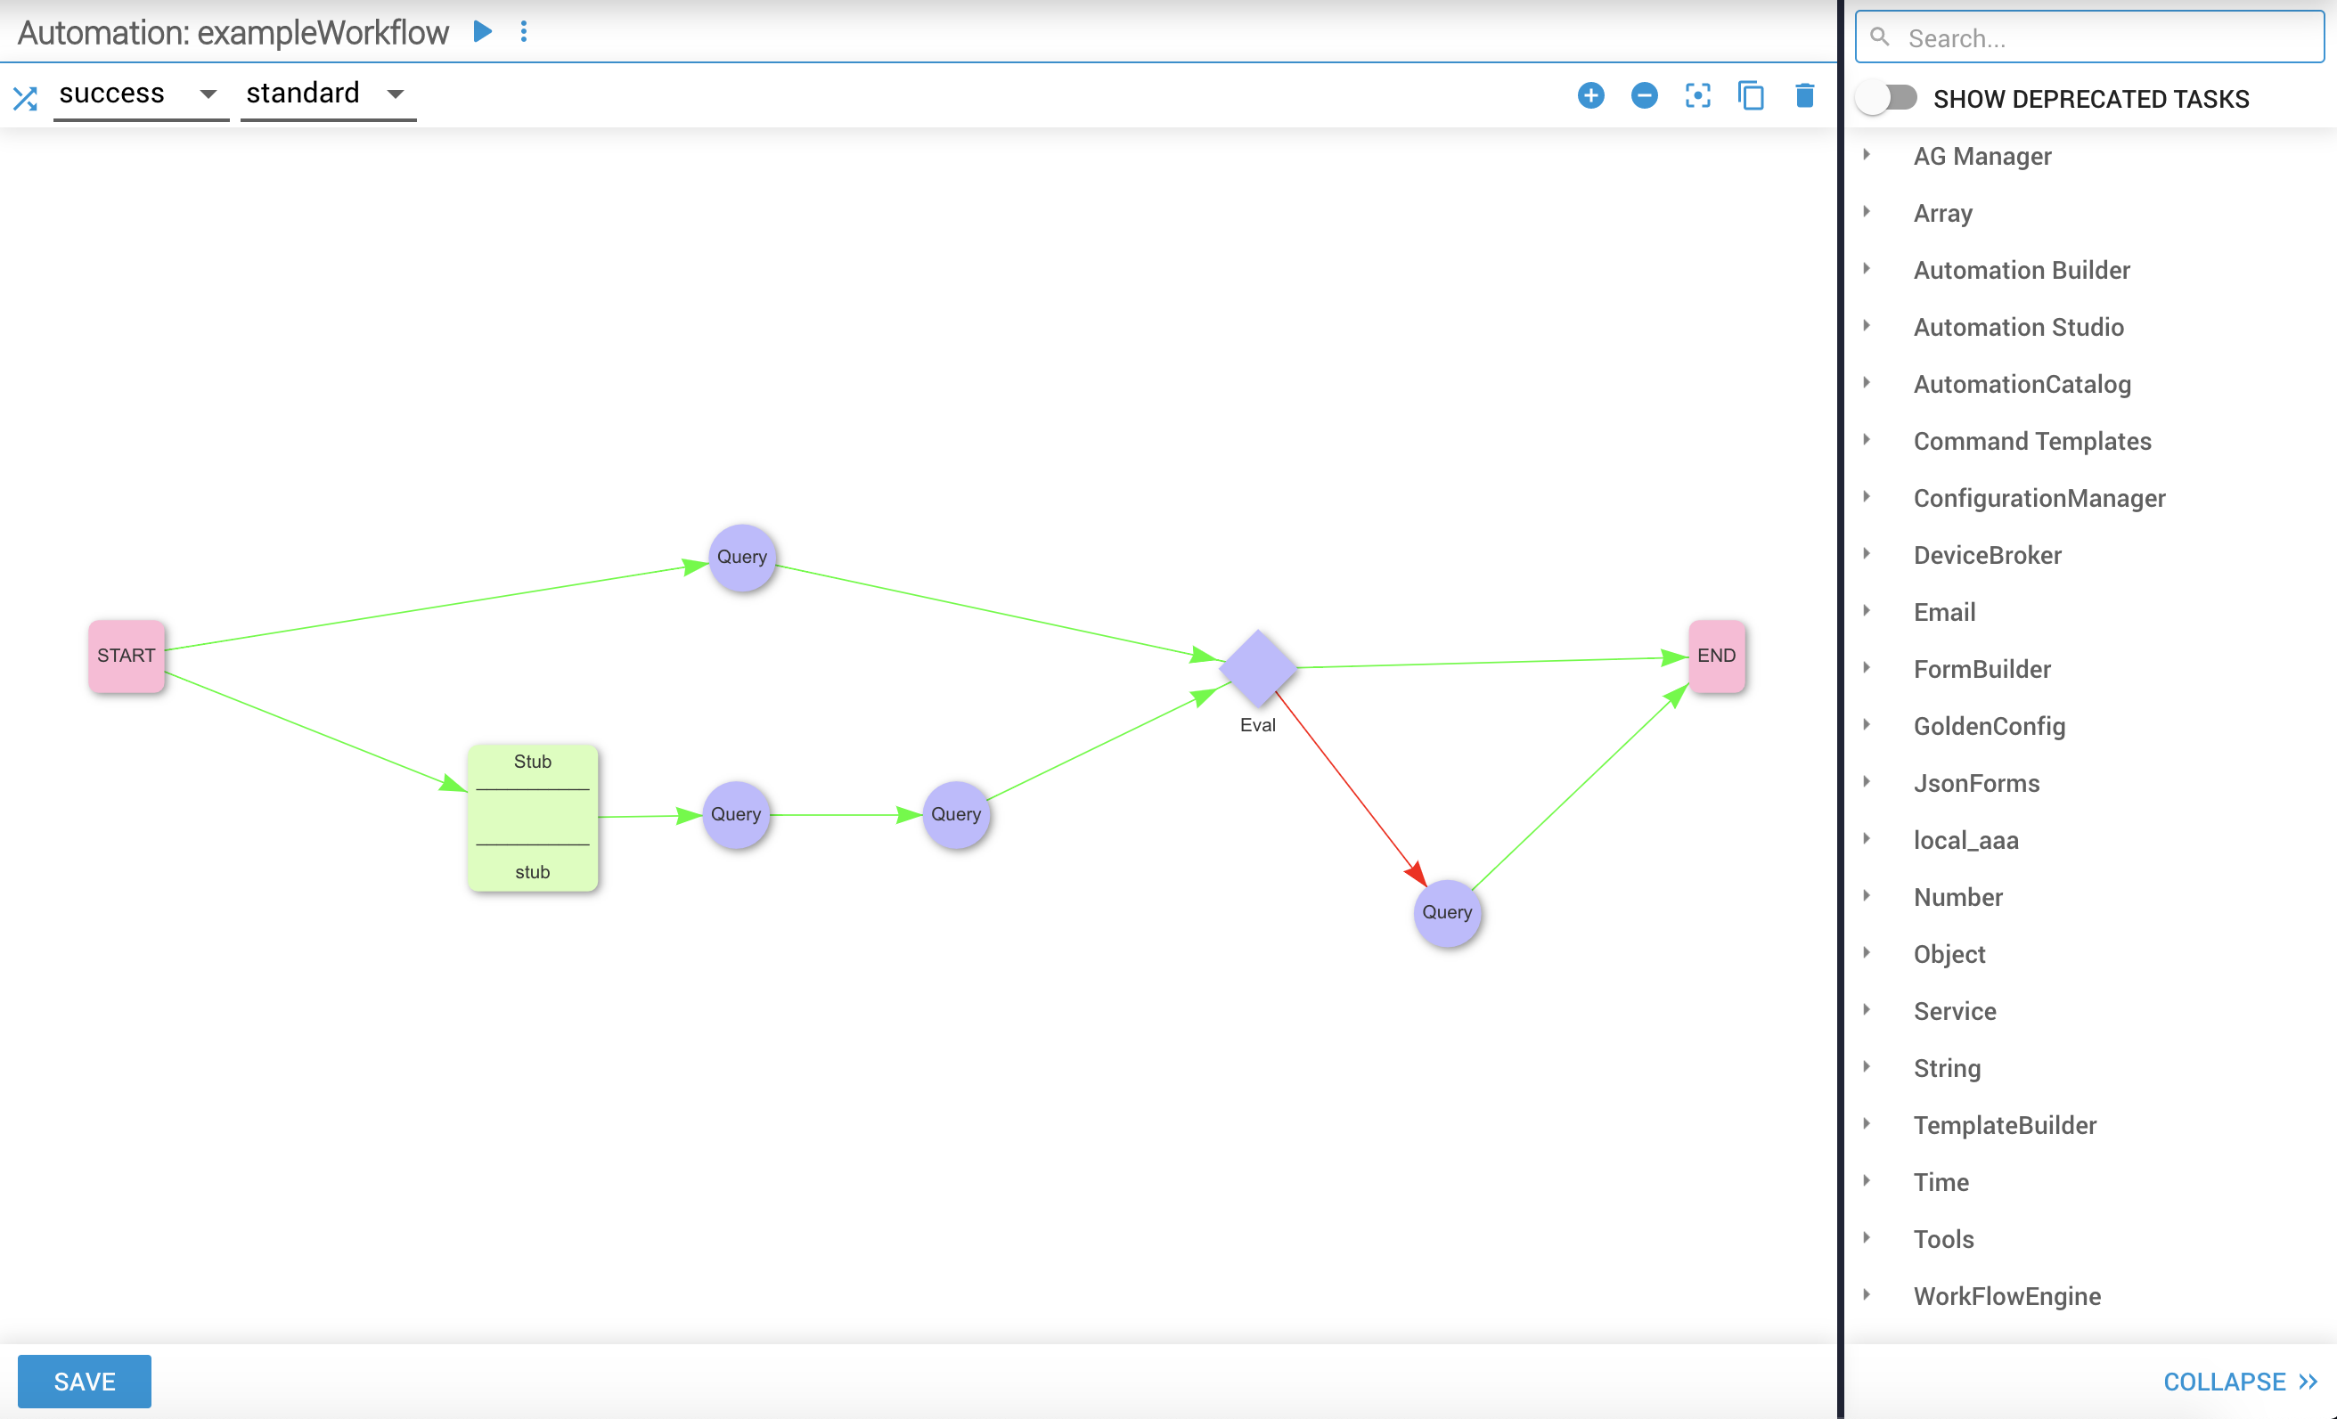2337x1419 pixels.
Task: Toggle Show Deprecated Tasks switch
Action: pyautogui.click(x=1887, y=98)
